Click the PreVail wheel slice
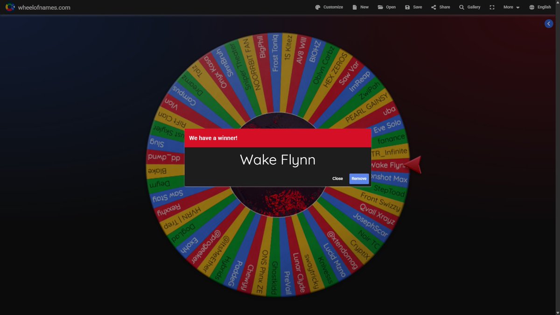 click(x=287, y=282)
